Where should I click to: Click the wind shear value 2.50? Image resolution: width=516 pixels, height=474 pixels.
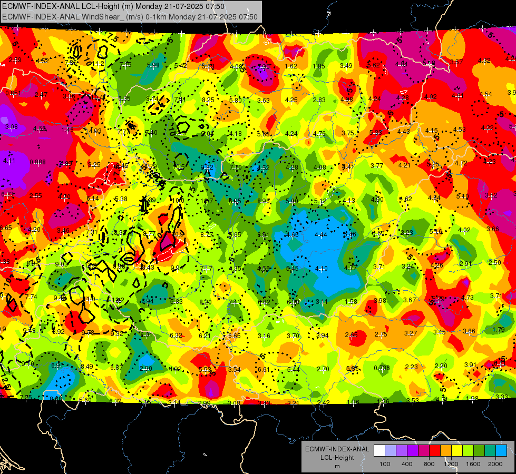point(494,262)
